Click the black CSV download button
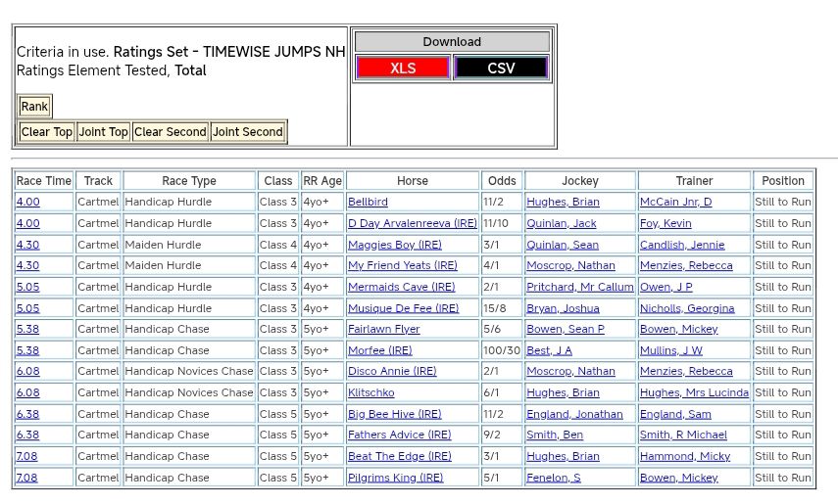 [x=501, y=69]
